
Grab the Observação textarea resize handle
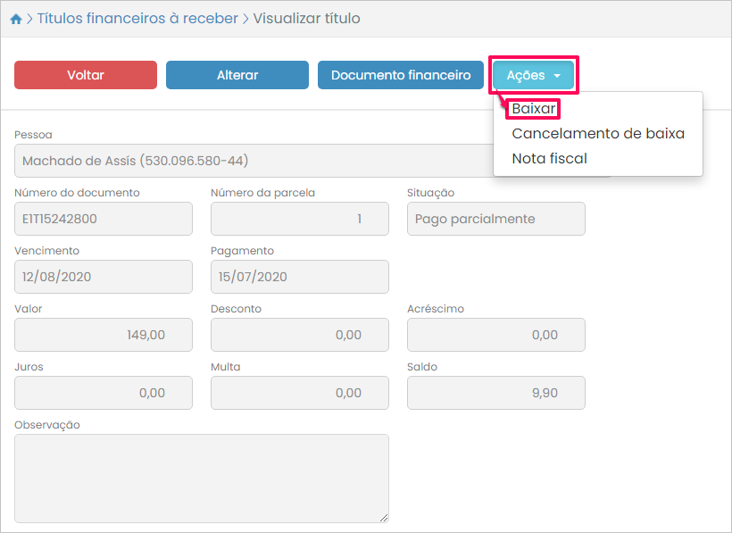click(x=384, y=518)
